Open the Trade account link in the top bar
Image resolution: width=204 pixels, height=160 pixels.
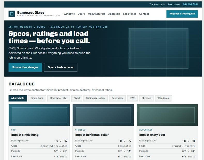point(157,4)
